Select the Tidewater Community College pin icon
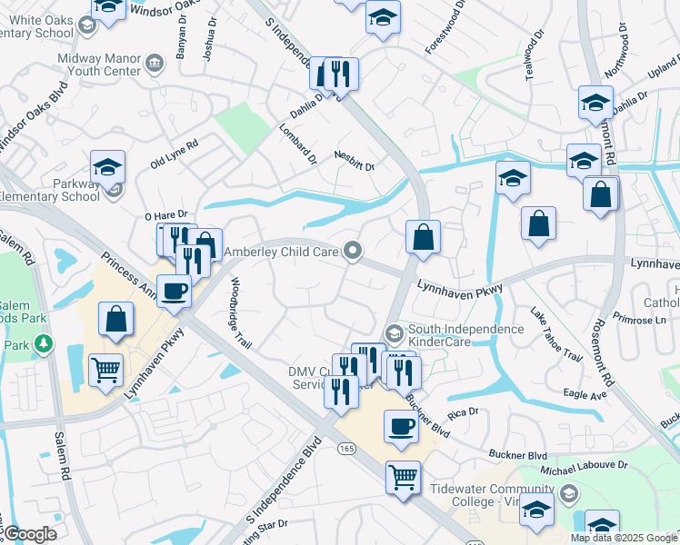This screenshot has width=680, height=545. click(x=569, y=495)
